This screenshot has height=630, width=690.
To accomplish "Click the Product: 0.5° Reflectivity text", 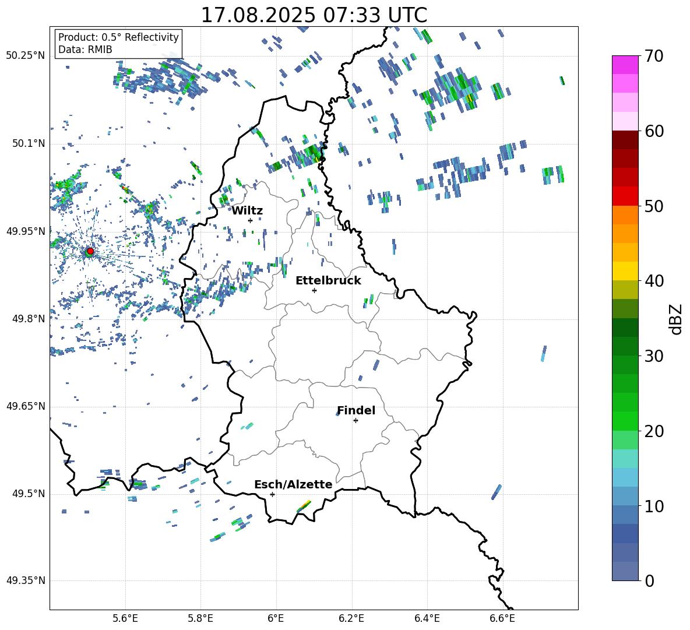I will pyautogui.click(x=118, y=37).
